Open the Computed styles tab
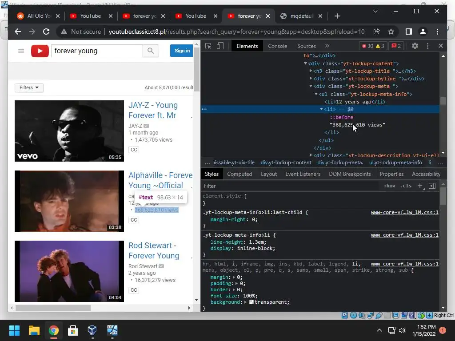The height and width of the screenshot is (341, 455). [x=239, y=174]
